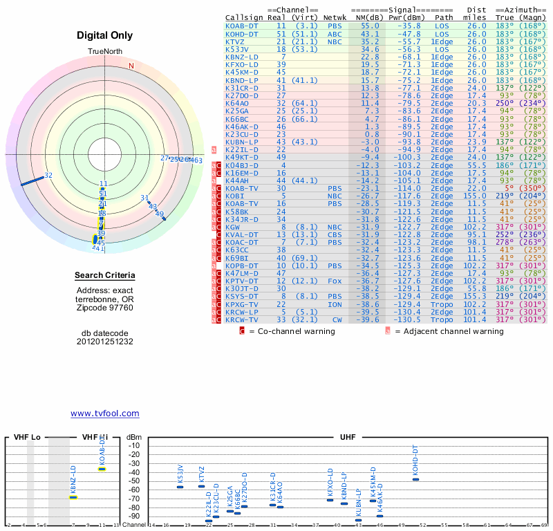
Task: Click the 55.0 NM(dB) value for KOAB-DT
Action: pos(370,26)
